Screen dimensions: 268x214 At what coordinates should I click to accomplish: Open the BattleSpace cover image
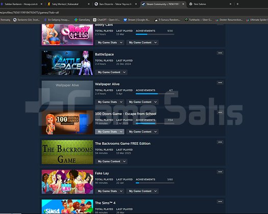pos(67,63)
